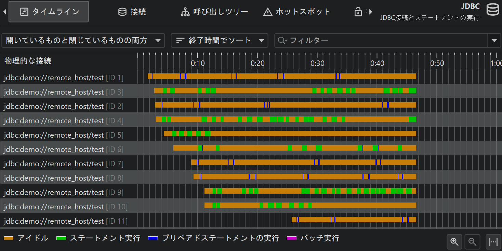502x251 pixels.
Task: Click the 0:40 time label on the ruler
Action: [377, 64]
